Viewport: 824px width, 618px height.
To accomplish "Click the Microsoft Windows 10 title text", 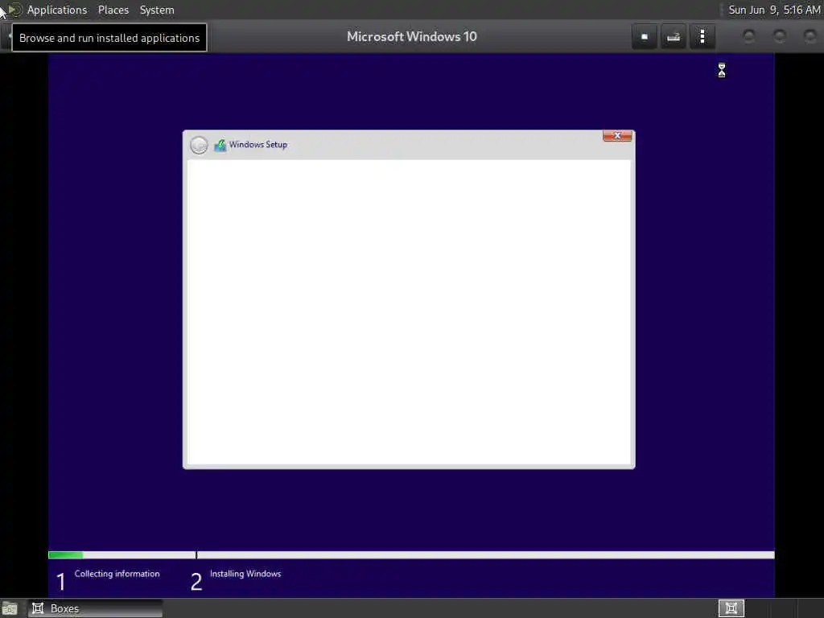I will (411, 37).
